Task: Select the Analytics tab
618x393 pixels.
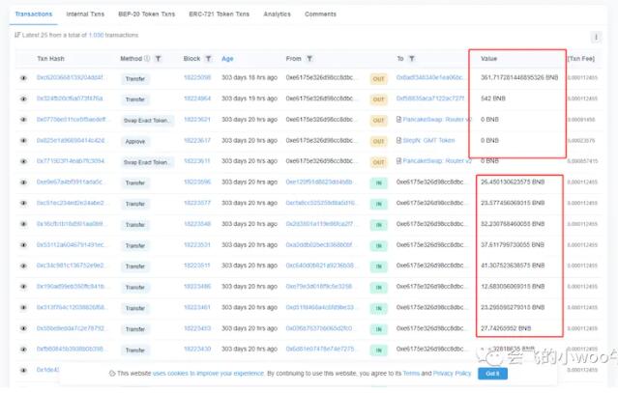Action: 277,14
